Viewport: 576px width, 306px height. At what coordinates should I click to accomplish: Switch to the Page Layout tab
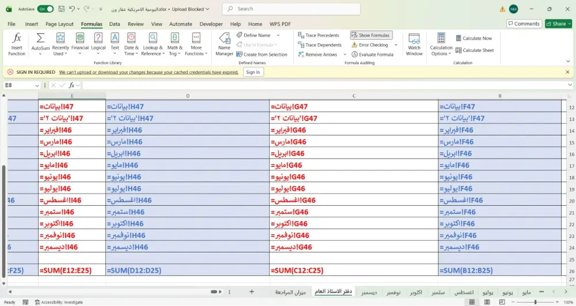[59, 24]
